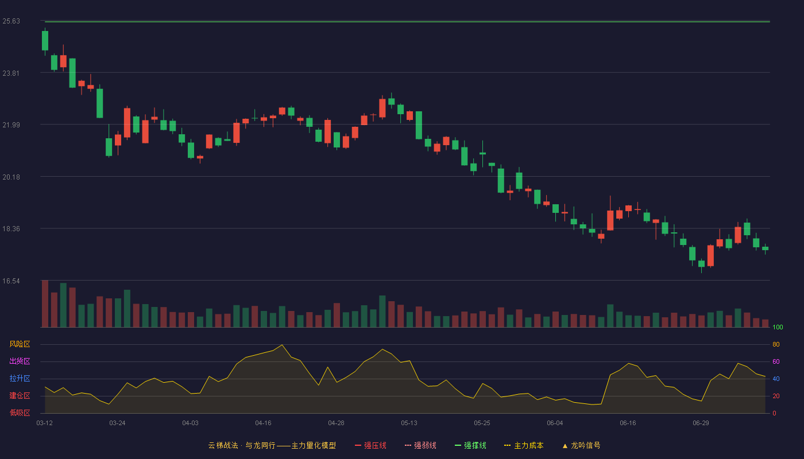Click the green line at 25.63

(407, 22)
